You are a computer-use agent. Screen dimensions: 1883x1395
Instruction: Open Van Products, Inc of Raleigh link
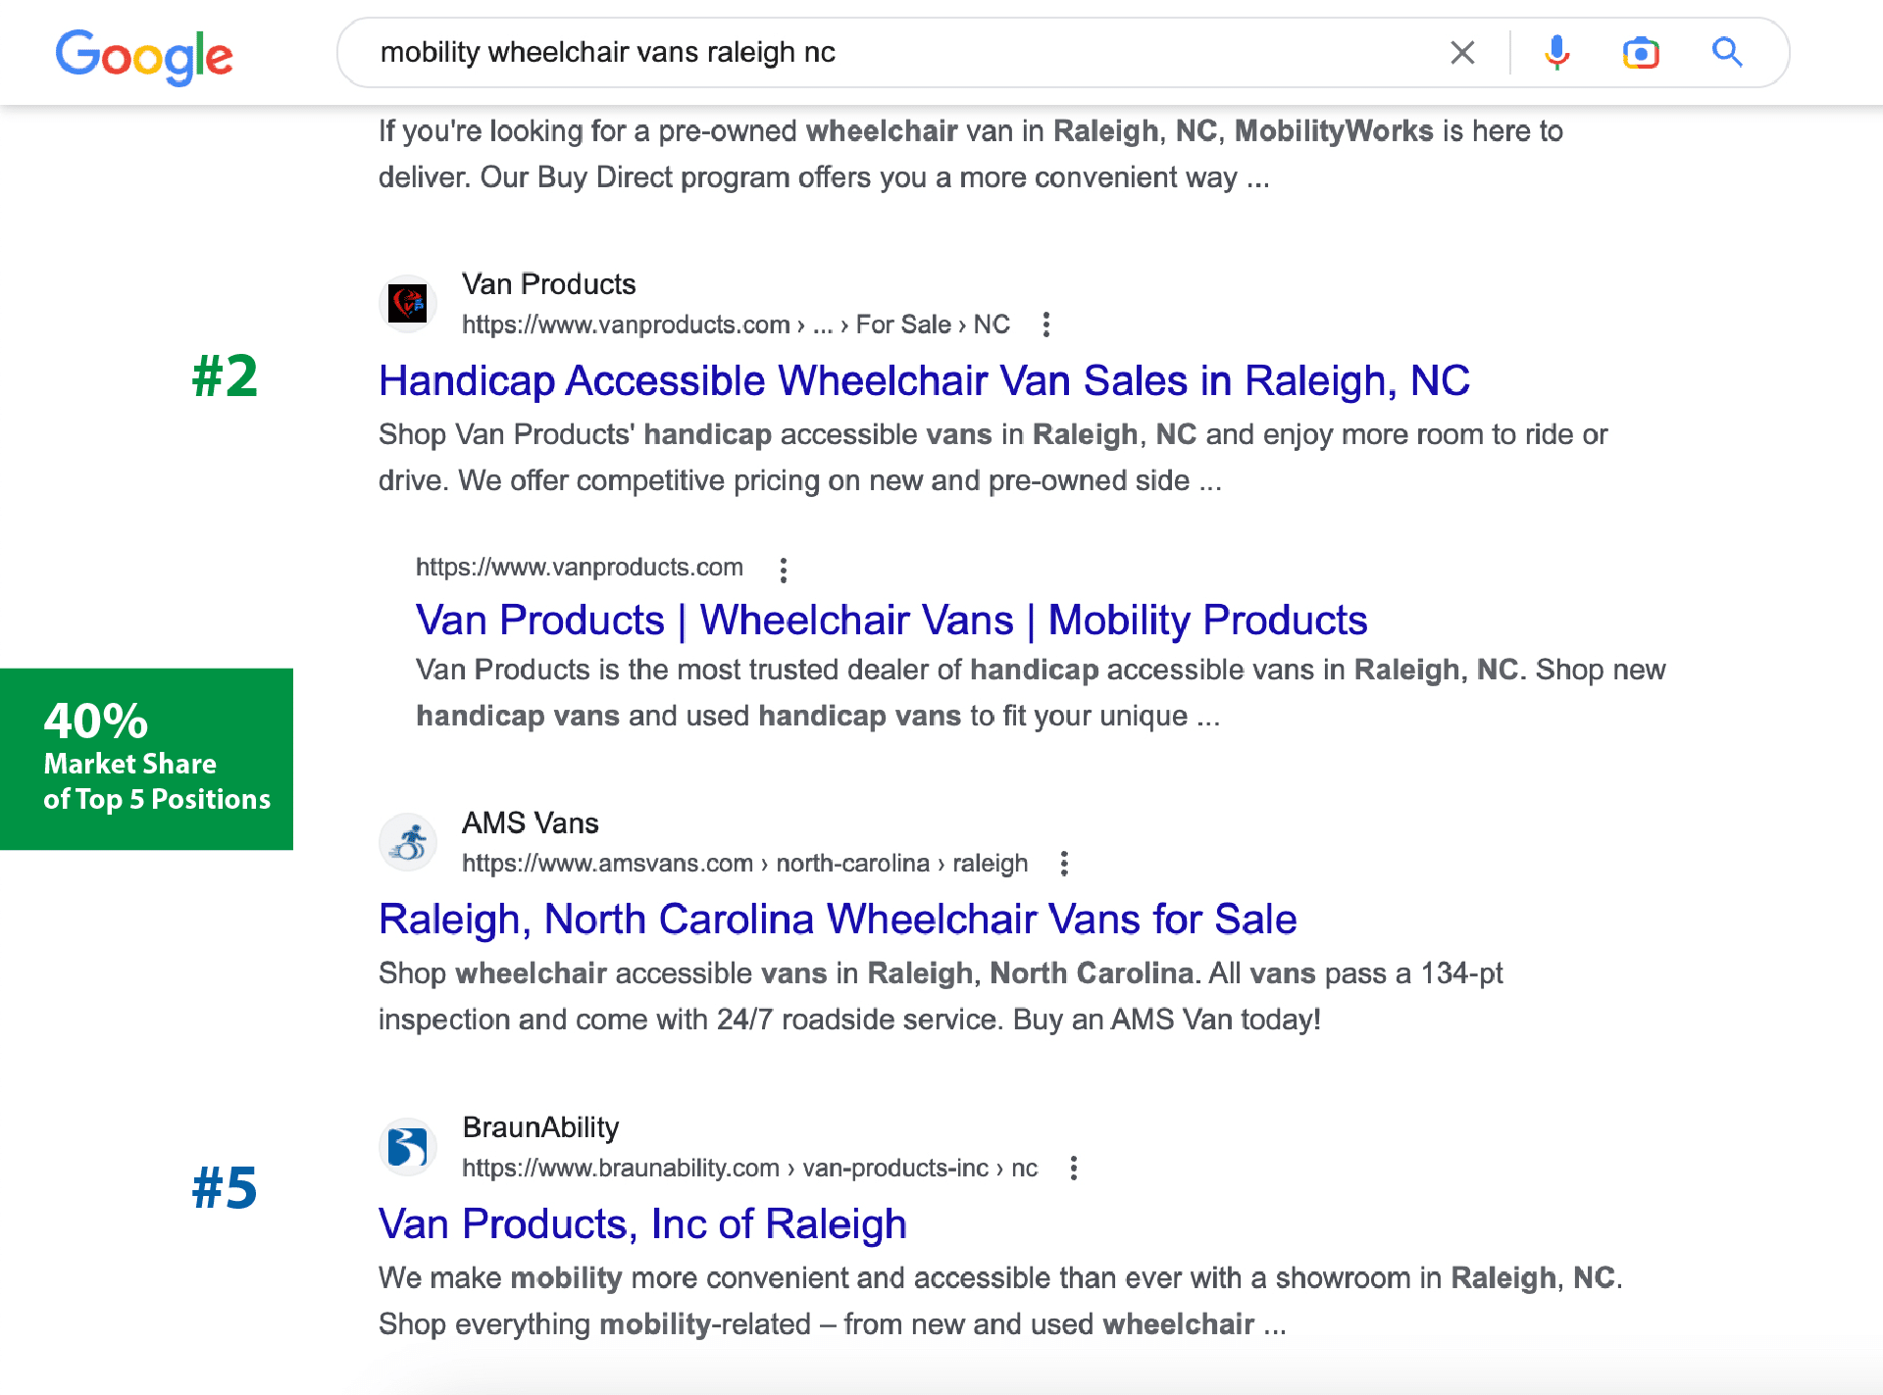coord(642,1224)
